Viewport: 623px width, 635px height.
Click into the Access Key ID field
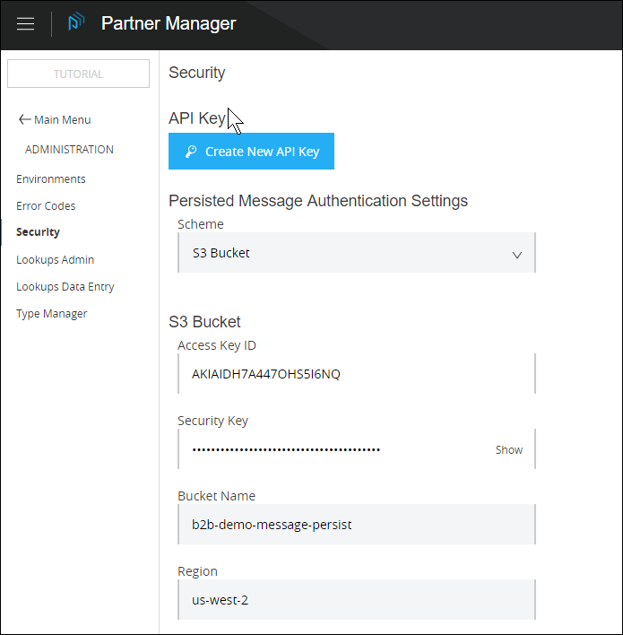pos(356,374)
